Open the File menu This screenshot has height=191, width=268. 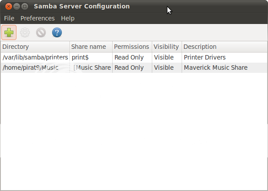9,18
